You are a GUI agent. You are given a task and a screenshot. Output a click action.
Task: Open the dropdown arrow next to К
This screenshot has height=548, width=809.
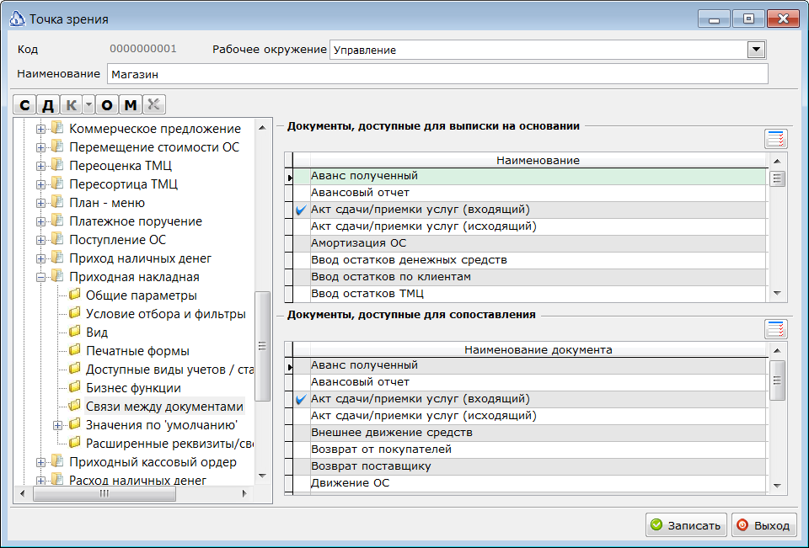[88, 104]
